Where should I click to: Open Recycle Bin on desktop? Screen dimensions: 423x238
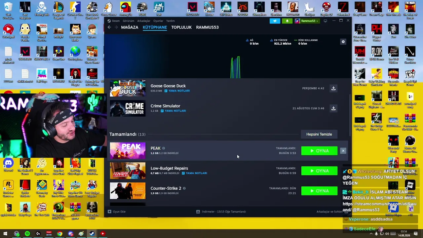point(8,10)
